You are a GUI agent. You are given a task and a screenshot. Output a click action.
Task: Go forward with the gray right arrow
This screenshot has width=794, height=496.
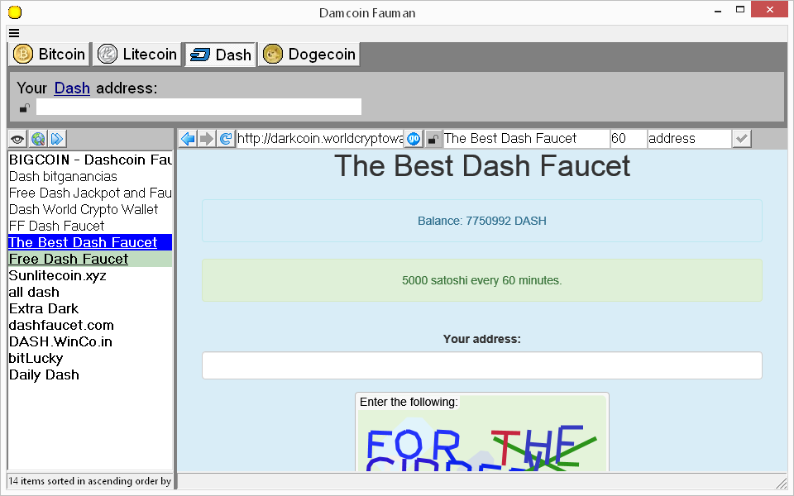coord(207,139)
